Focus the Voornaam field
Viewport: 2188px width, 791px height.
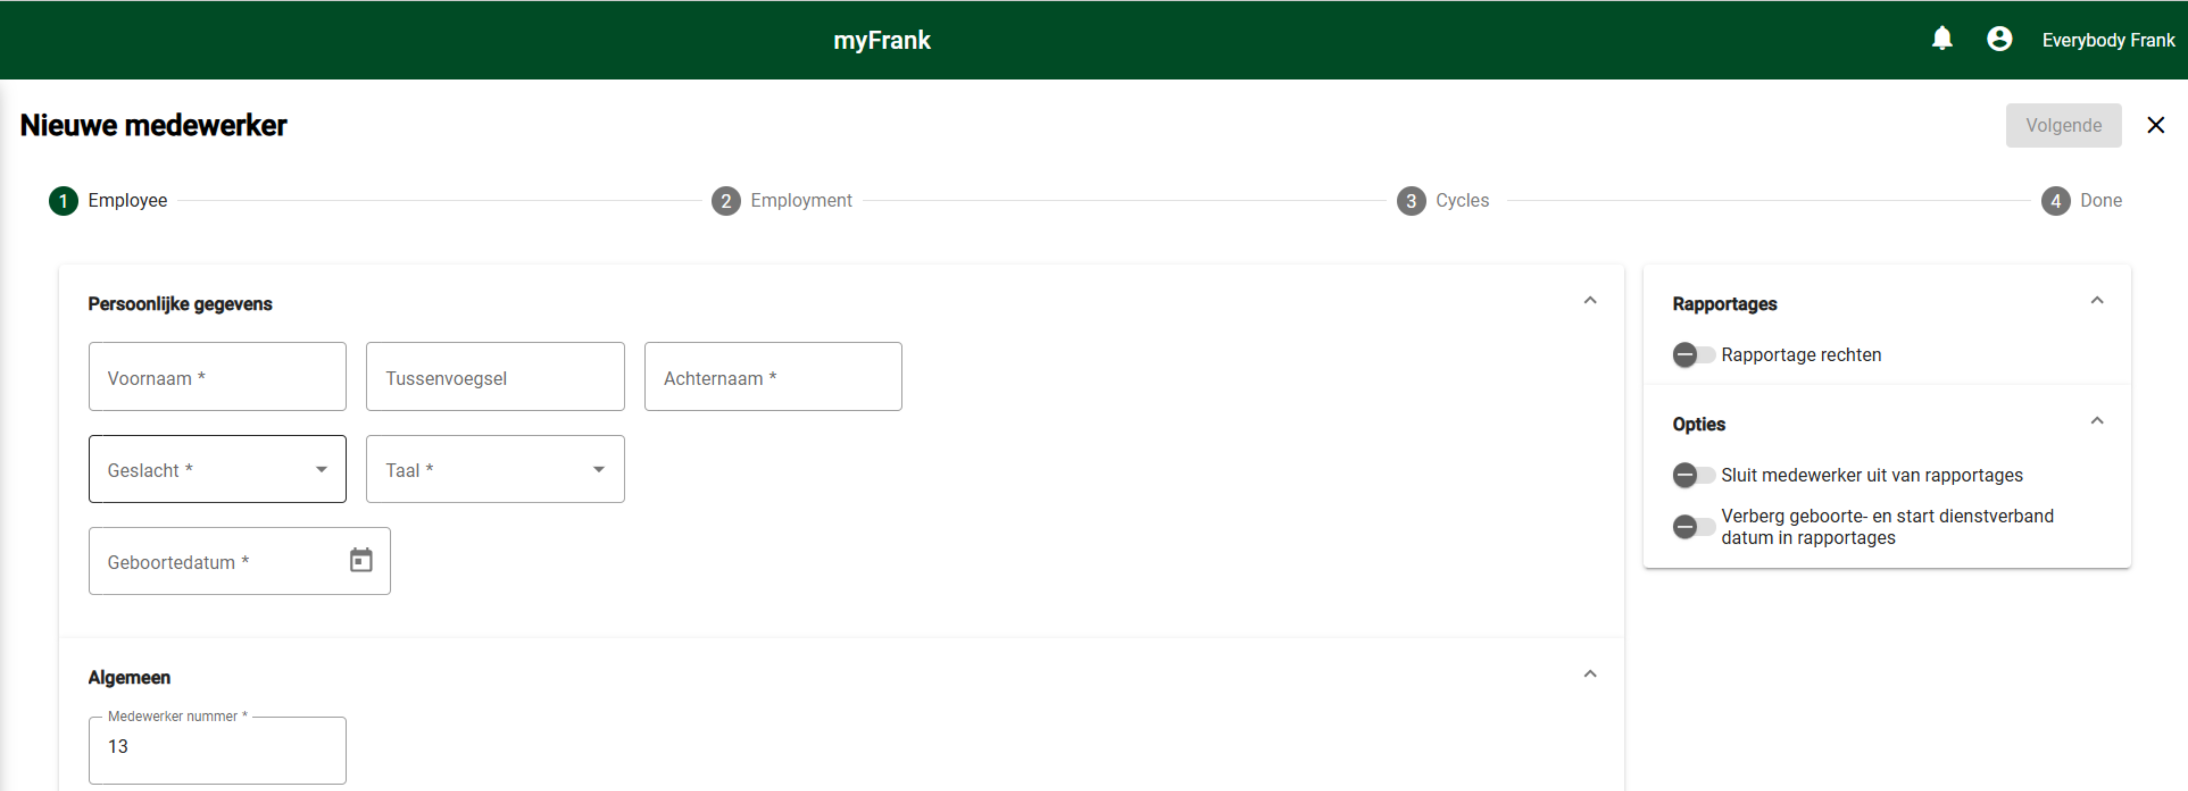217,377
